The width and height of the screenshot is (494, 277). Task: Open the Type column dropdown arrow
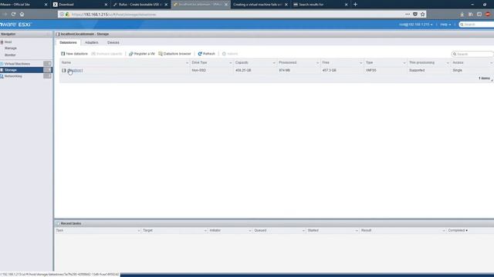(x=404, y=63)
